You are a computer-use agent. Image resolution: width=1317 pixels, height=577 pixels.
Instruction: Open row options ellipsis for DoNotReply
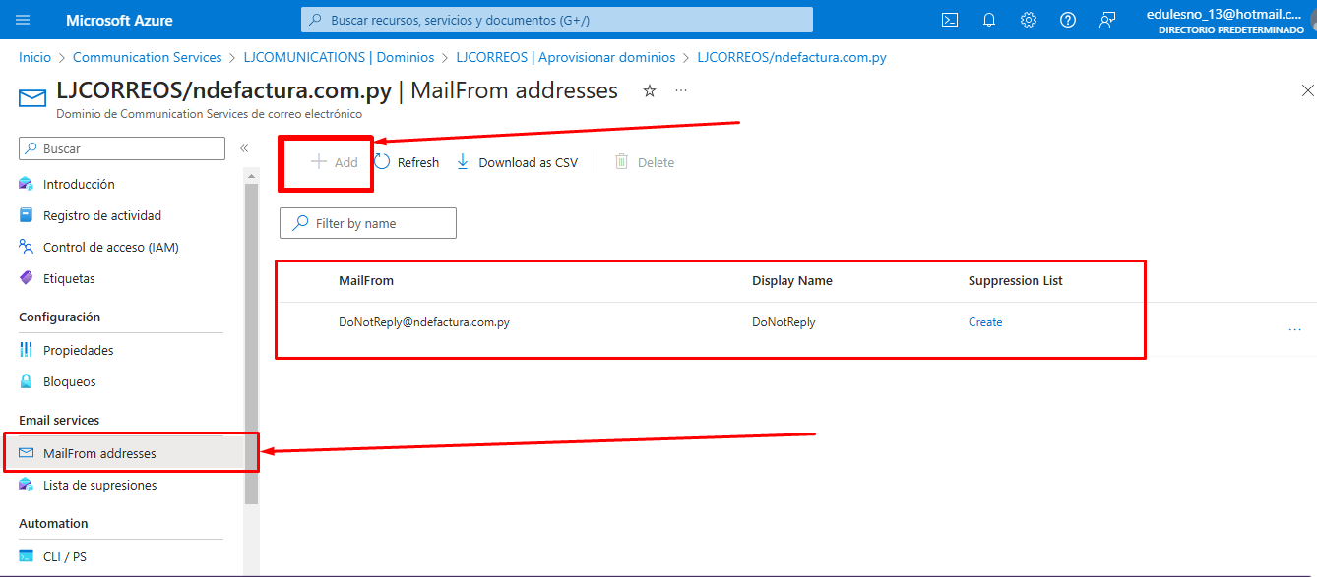tap(1294, 329)
